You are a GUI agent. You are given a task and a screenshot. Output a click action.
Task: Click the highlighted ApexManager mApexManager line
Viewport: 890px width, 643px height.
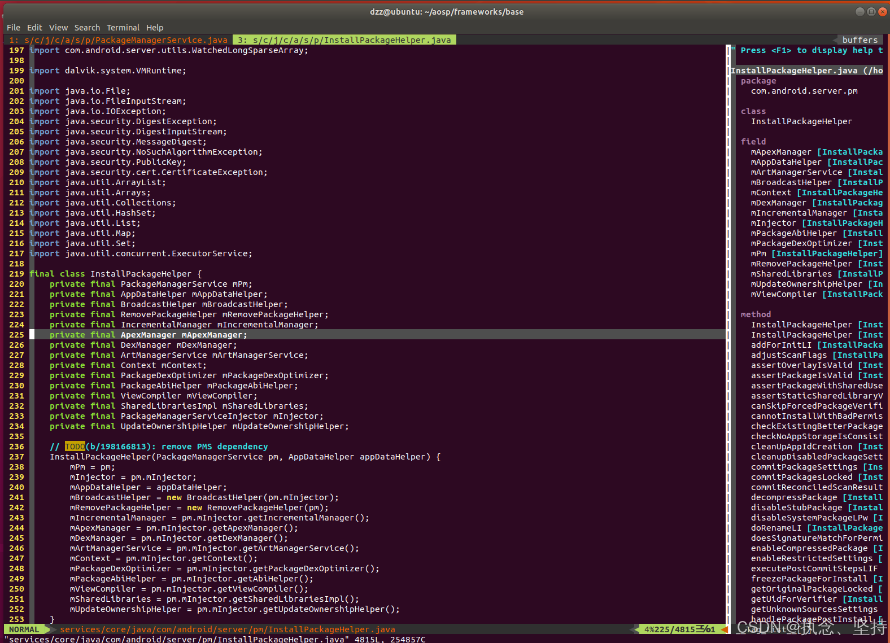pos(377,335)
